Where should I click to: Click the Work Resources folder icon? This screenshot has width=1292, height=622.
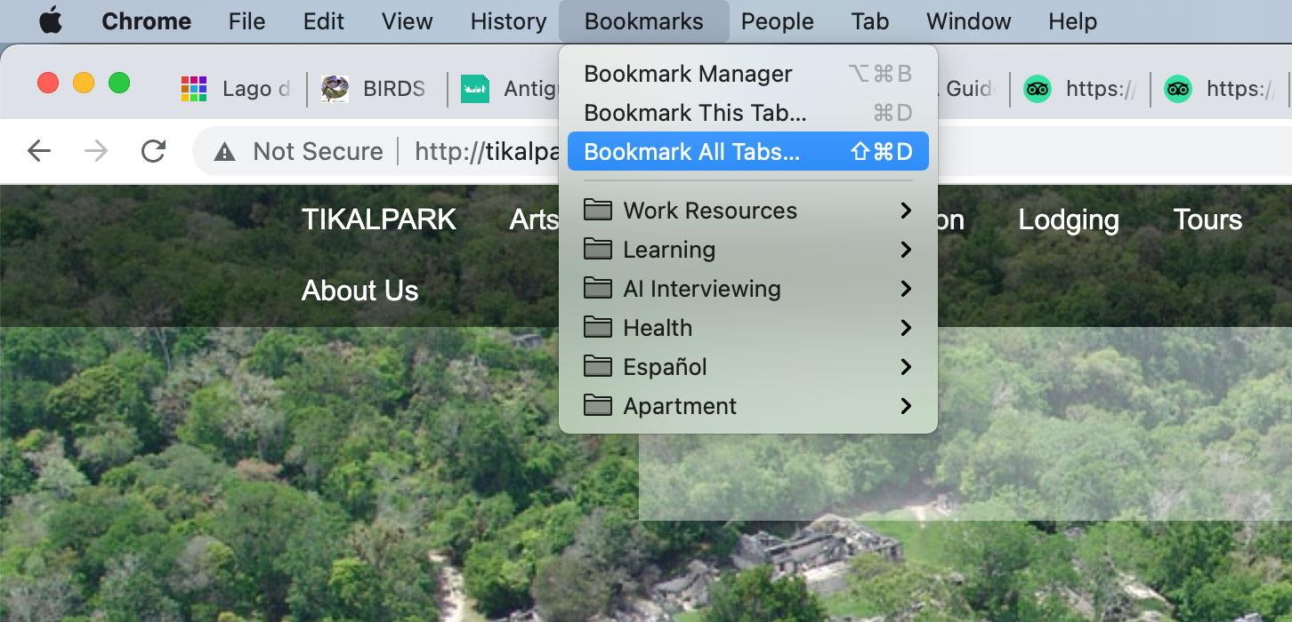point(598,211)
